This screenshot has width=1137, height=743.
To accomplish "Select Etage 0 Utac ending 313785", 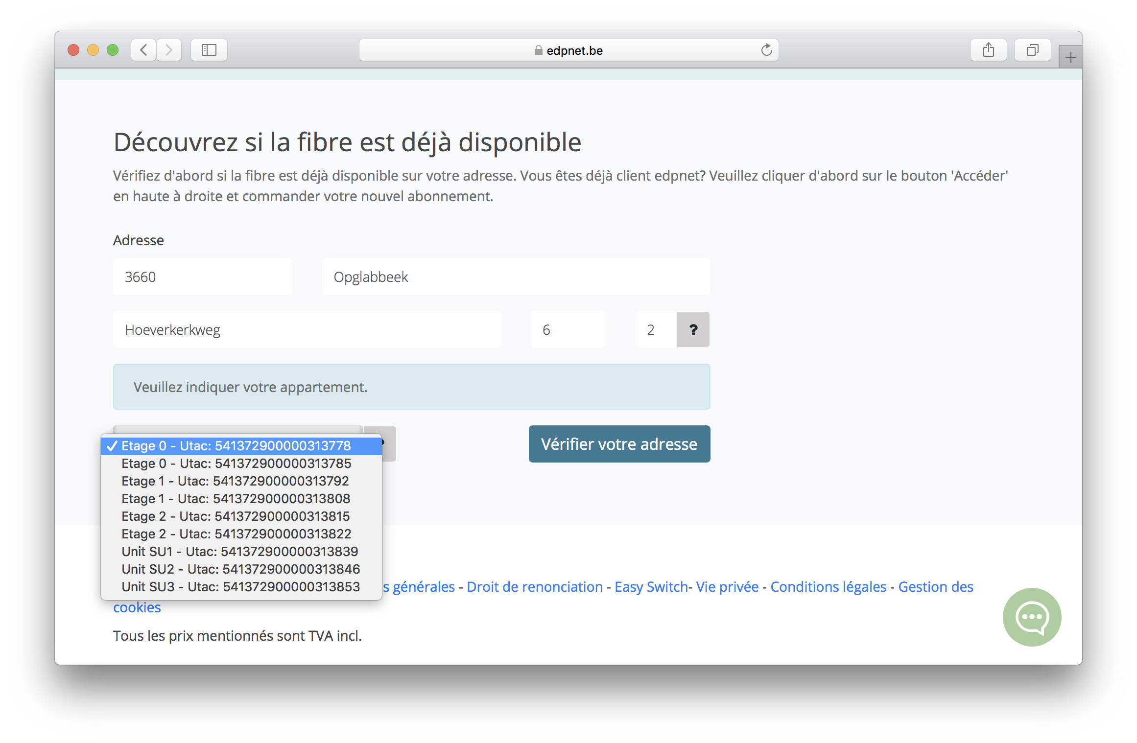I will coord(241,464).
